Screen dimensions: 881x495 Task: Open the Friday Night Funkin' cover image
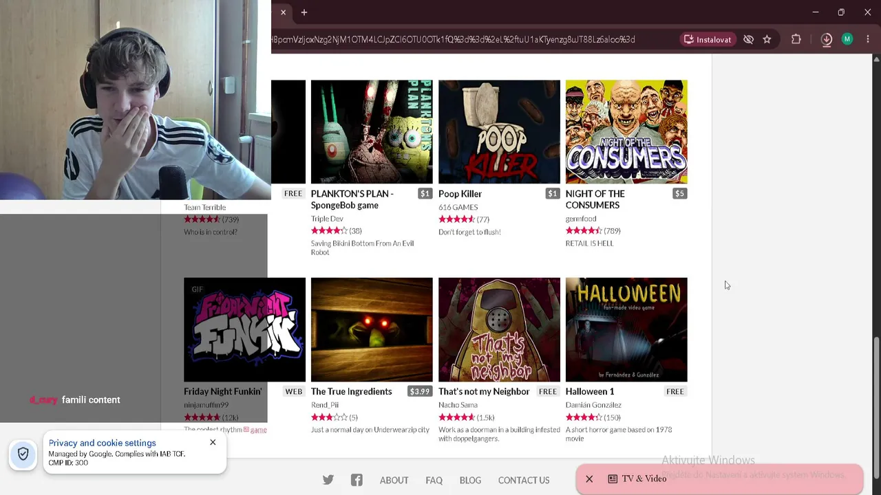click(244, 329)
